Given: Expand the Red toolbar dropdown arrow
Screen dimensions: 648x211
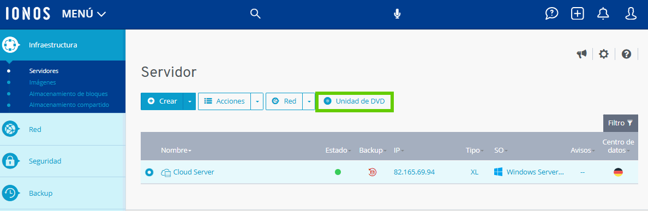Looking at the screenshot, I should point(309,101).
